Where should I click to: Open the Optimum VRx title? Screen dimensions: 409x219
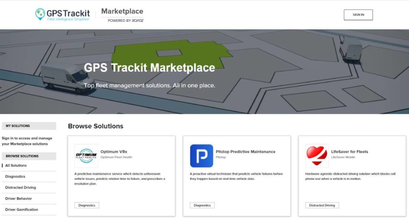[x=114, y=152]
